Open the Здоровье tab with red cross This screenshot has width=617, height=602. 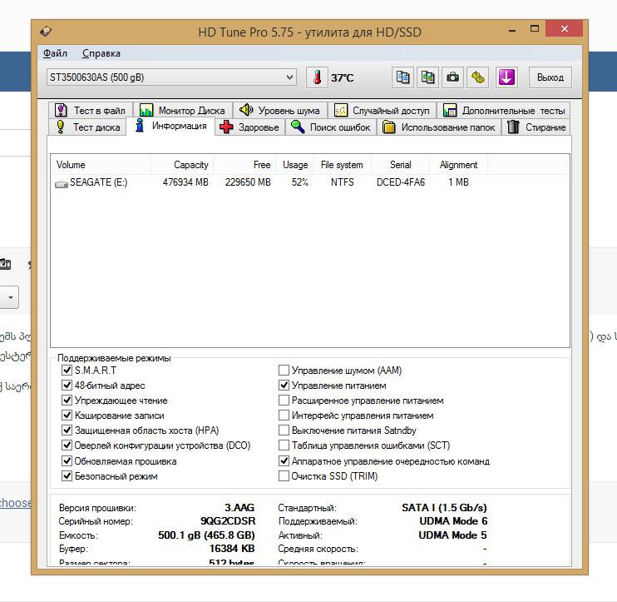point(249,127)
